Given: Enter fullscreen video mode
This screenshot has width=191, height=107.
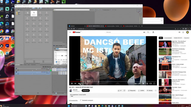Looking at the screenshot, I should click(154, 84).
